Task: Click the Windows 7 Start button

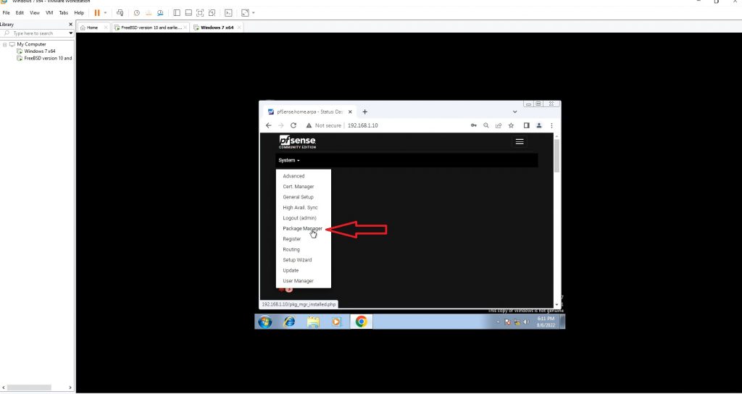Action: coord(265,322)
